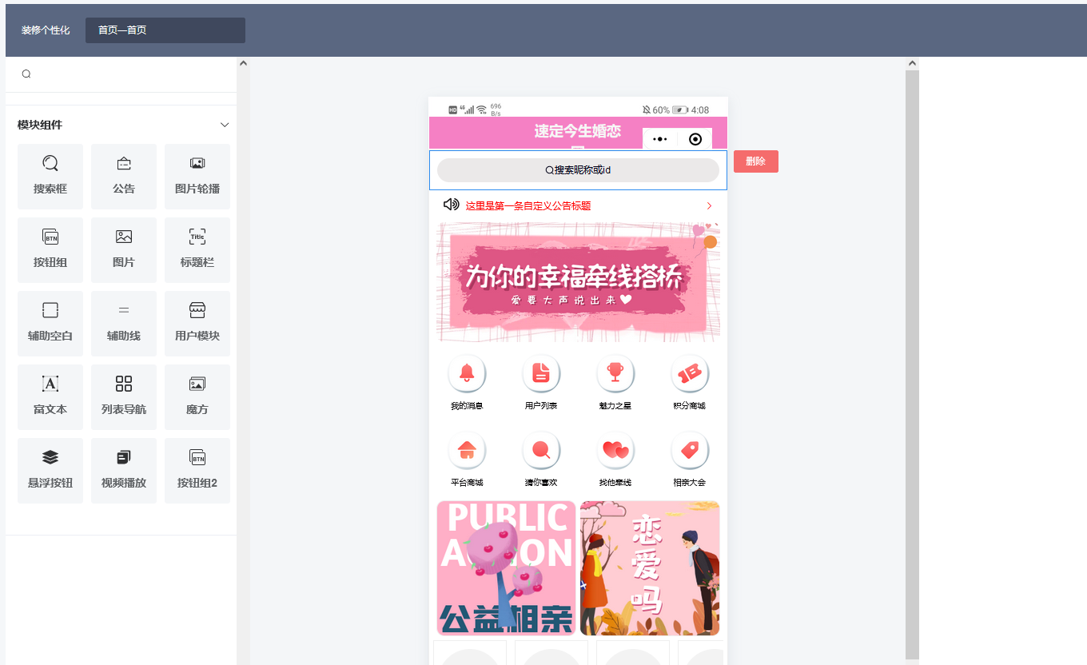Viewport: 1087px width, 665px height.
Task: Click the 搜索昵称或id search field in the preview
Action: pos(578,170)
